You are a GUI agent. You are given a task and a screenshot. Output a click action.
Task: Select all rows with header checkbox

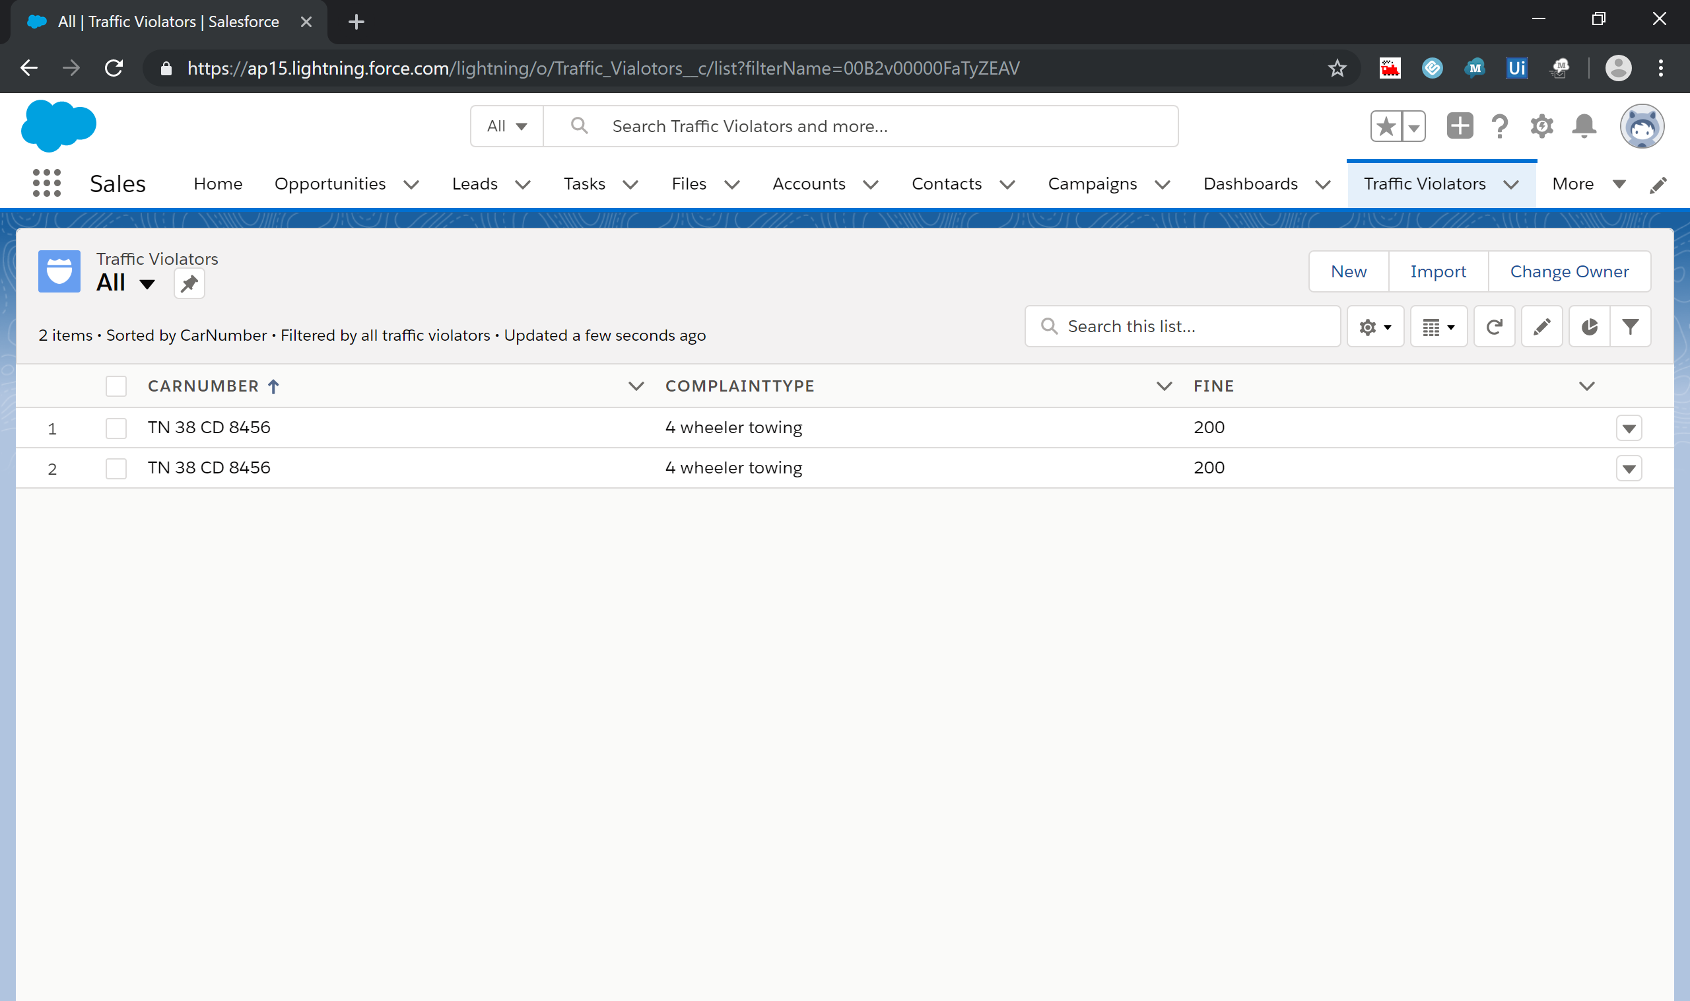click(116, 386)
